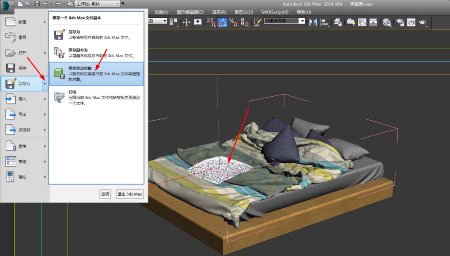Click the 退出 3ds Max button

[x=130, y=194]
